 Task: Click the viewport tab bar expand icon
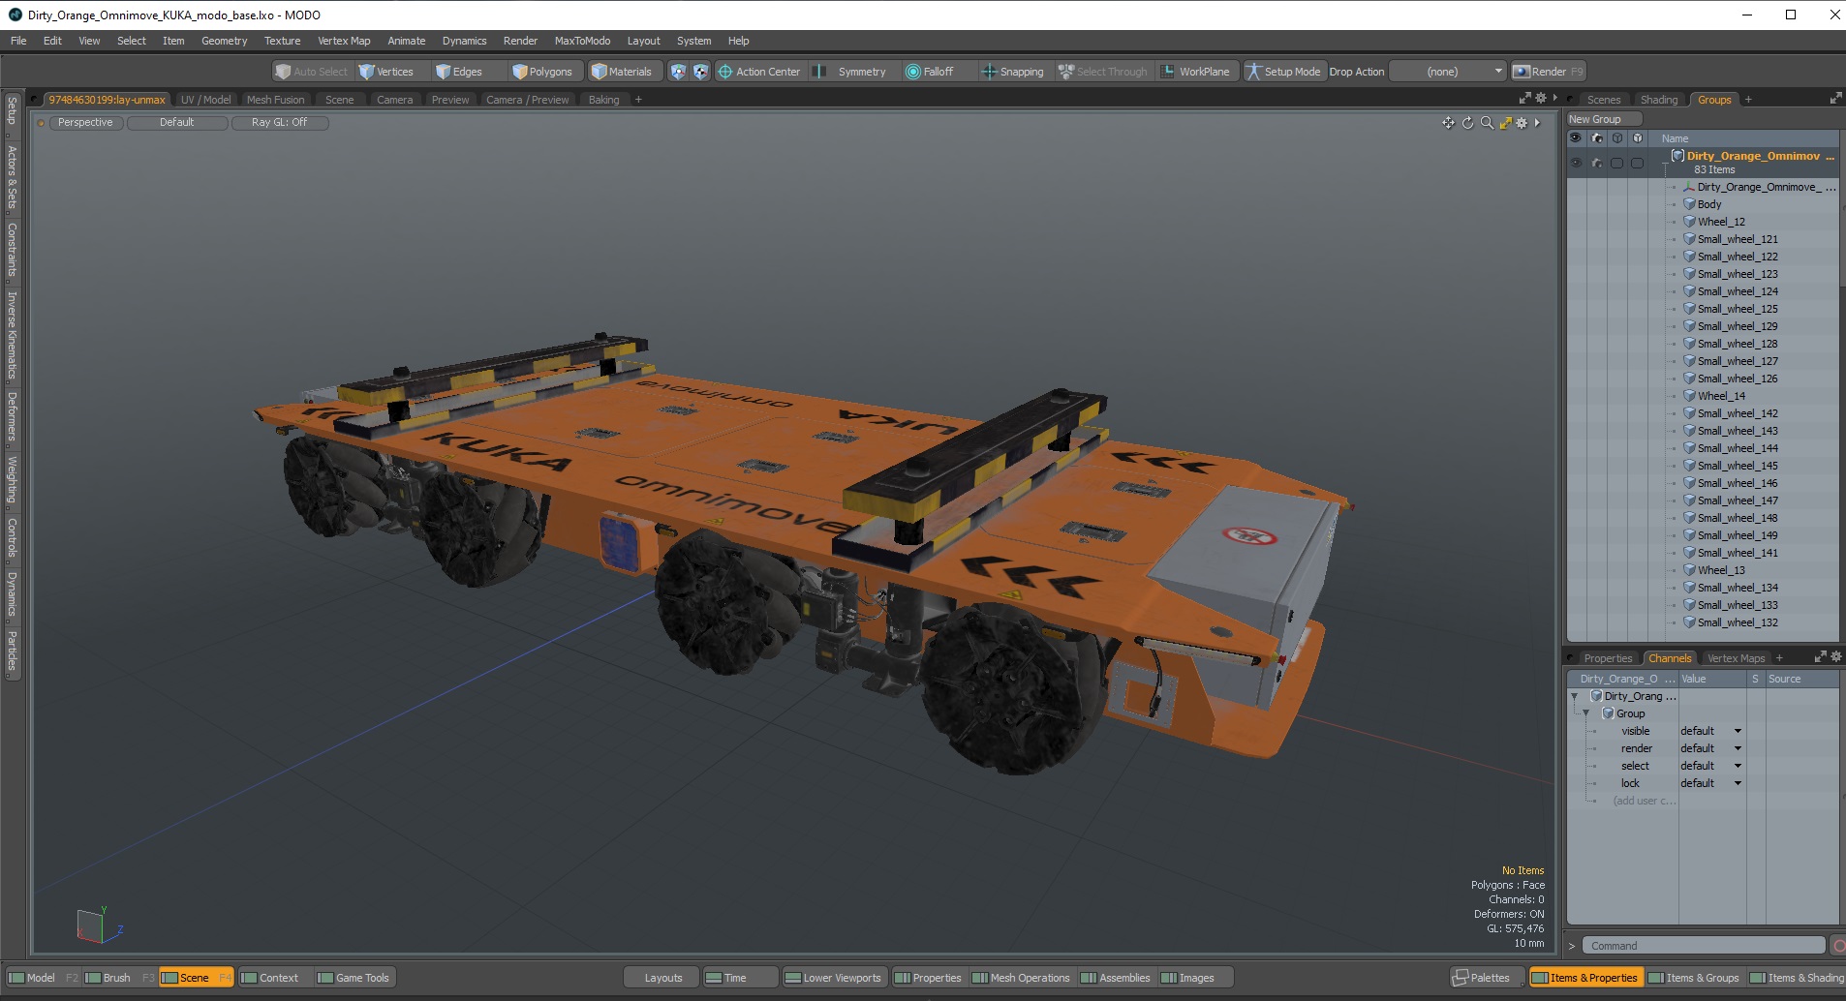click(x=1525, y=98)
